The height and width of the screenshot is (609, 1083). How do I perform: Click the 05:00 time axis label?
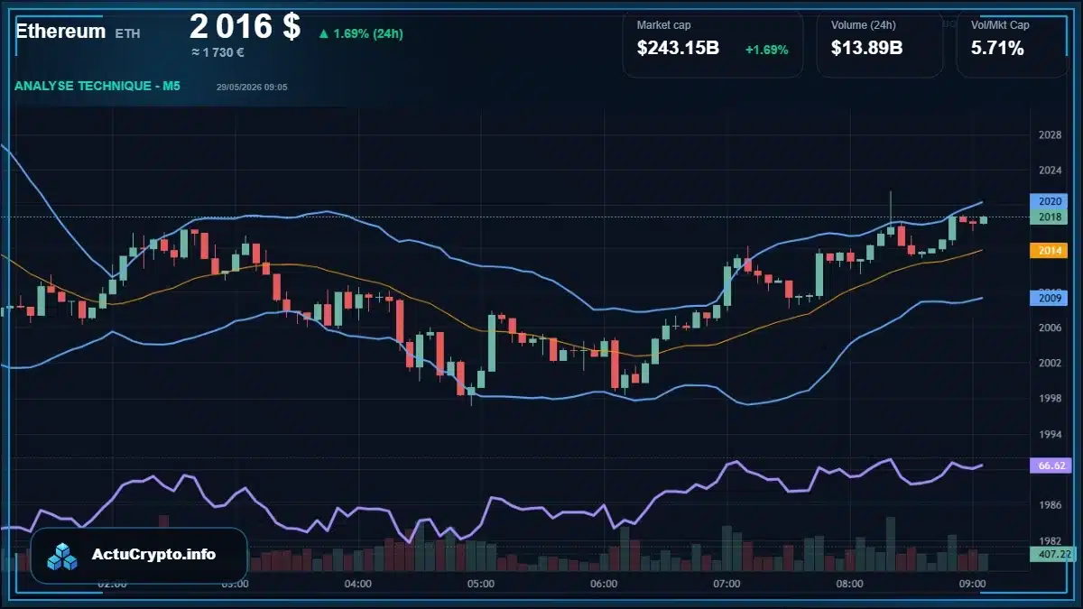481,584
